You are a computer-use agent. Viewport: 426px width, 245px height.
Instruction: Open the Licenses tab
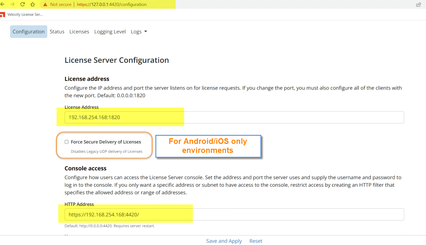[x=79, y=32]
